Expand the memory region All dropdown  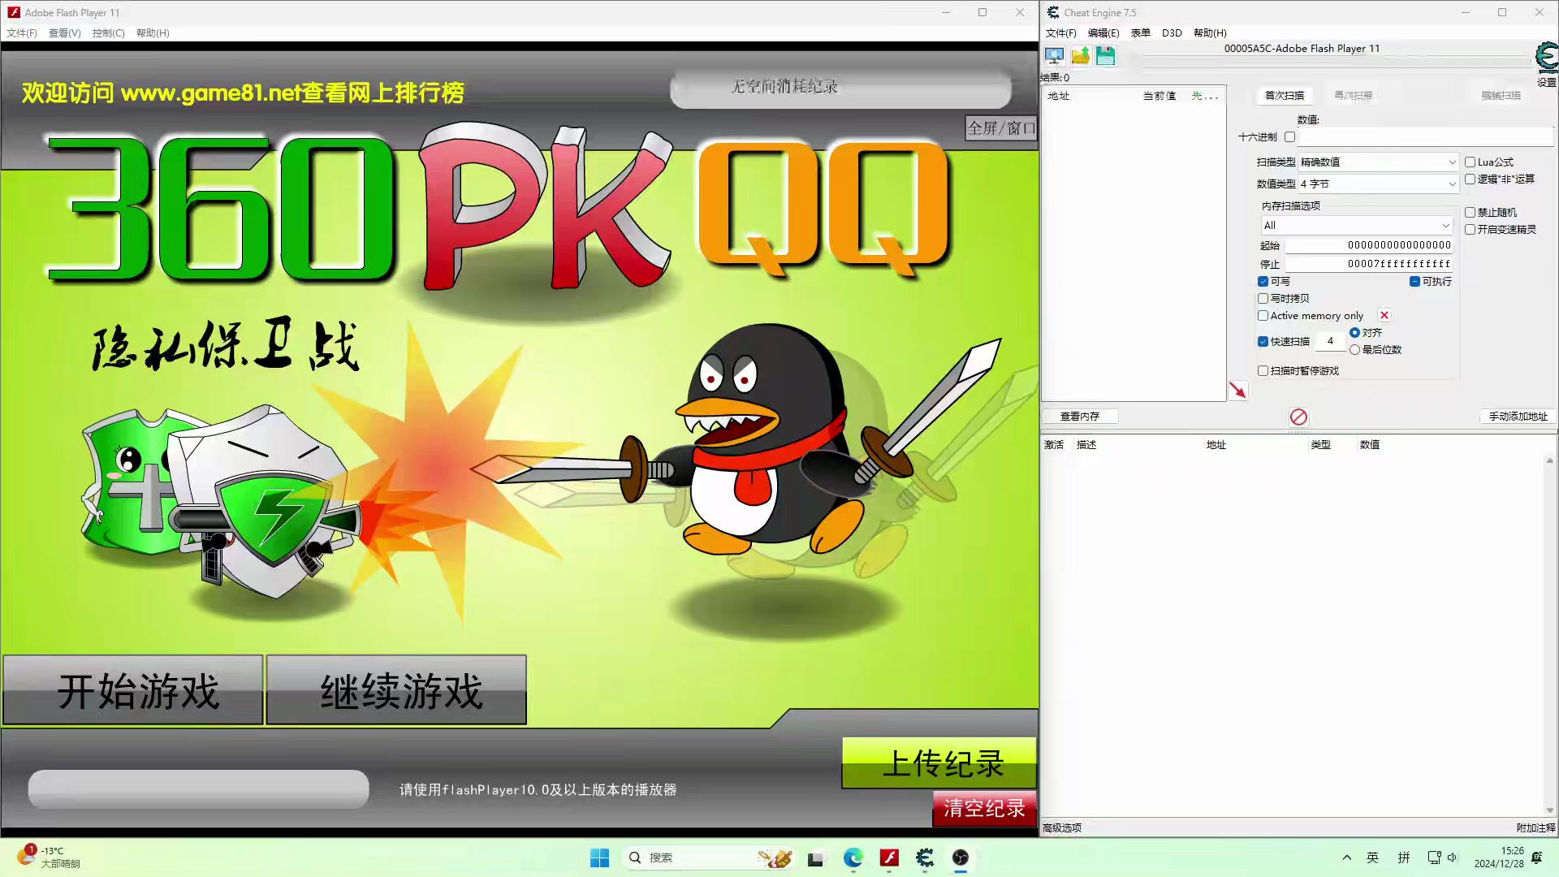pyautogui.click(x=1356, y=226)
